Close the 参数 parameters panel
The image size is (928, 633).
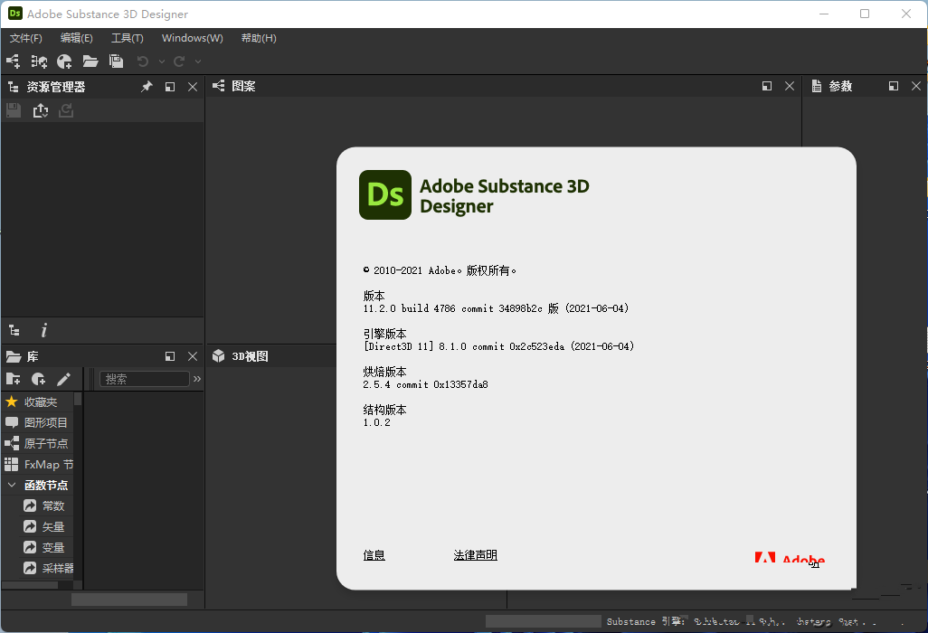(x=916, y=87)
